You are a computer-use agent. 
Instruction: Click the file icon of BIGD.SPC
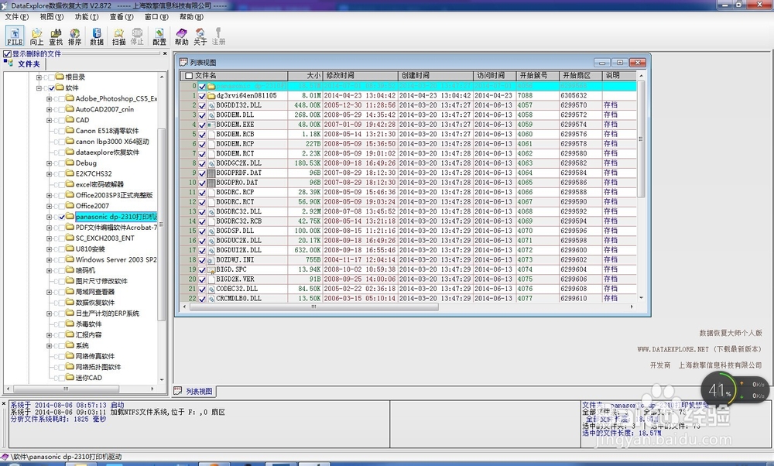point(211,269)
